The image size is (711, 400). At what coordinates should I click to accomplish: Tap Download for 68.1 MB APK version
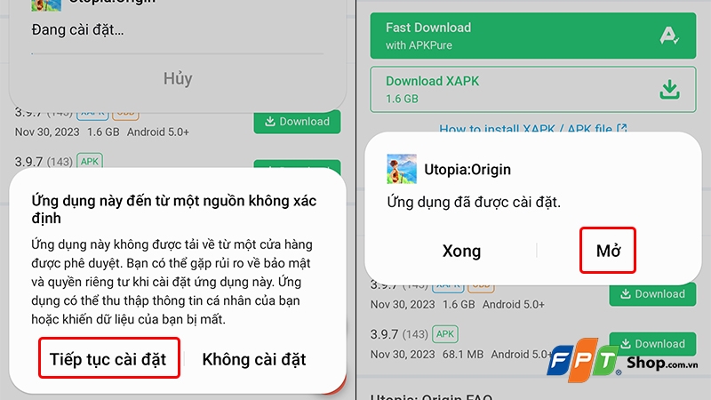(x=652, y=344)
